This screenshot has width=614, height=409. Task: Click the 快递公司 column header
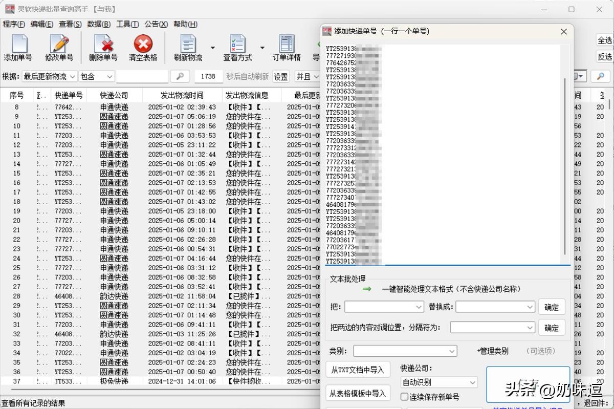114,95
